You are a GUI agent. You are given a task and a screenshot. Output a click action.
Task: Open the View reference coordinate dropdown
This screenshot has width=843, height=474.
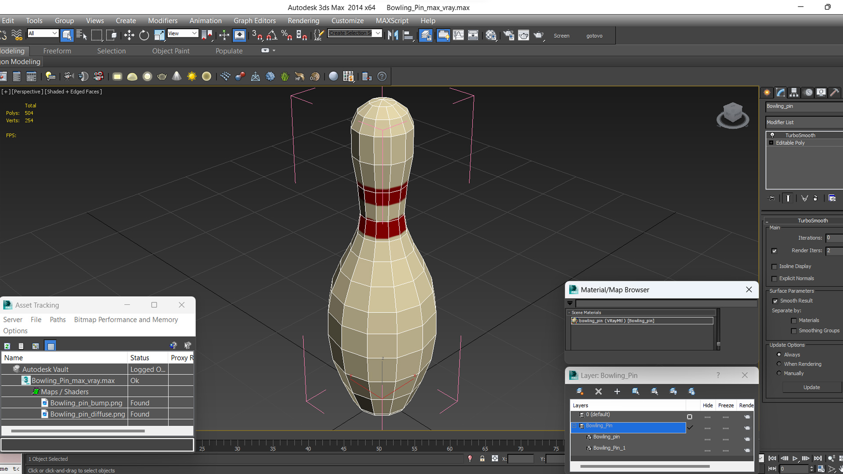point(183,33)
